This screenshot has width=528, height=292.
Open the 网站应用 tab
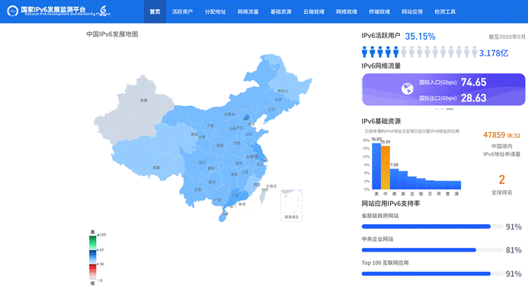(x=412, y=11)
